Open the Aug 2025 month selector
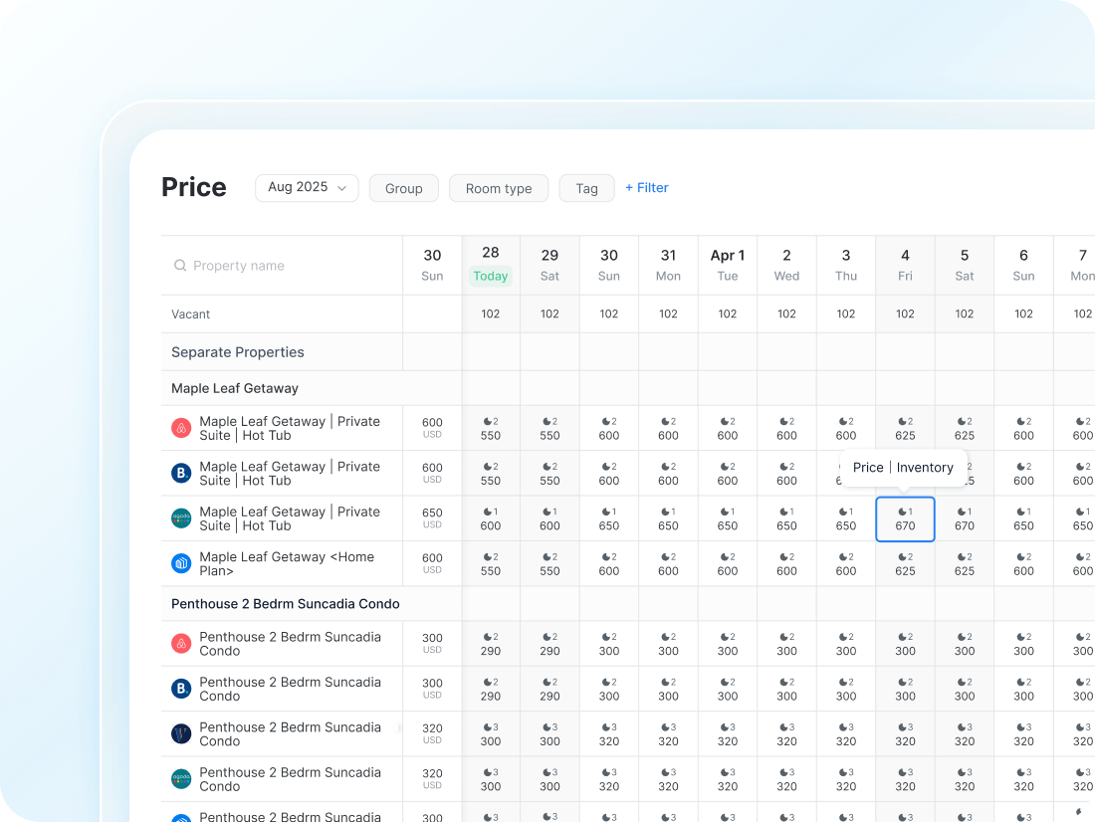 [307, 187]
